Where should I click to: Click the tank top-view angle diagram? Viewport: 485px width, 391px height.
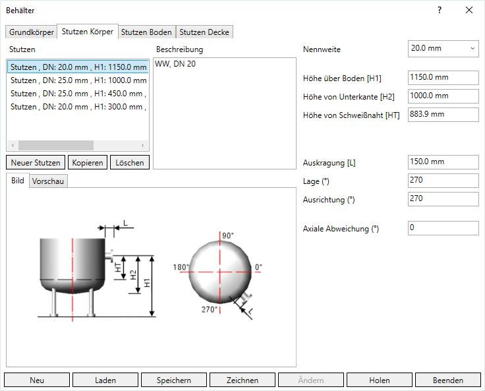click(x=218, y=276)
